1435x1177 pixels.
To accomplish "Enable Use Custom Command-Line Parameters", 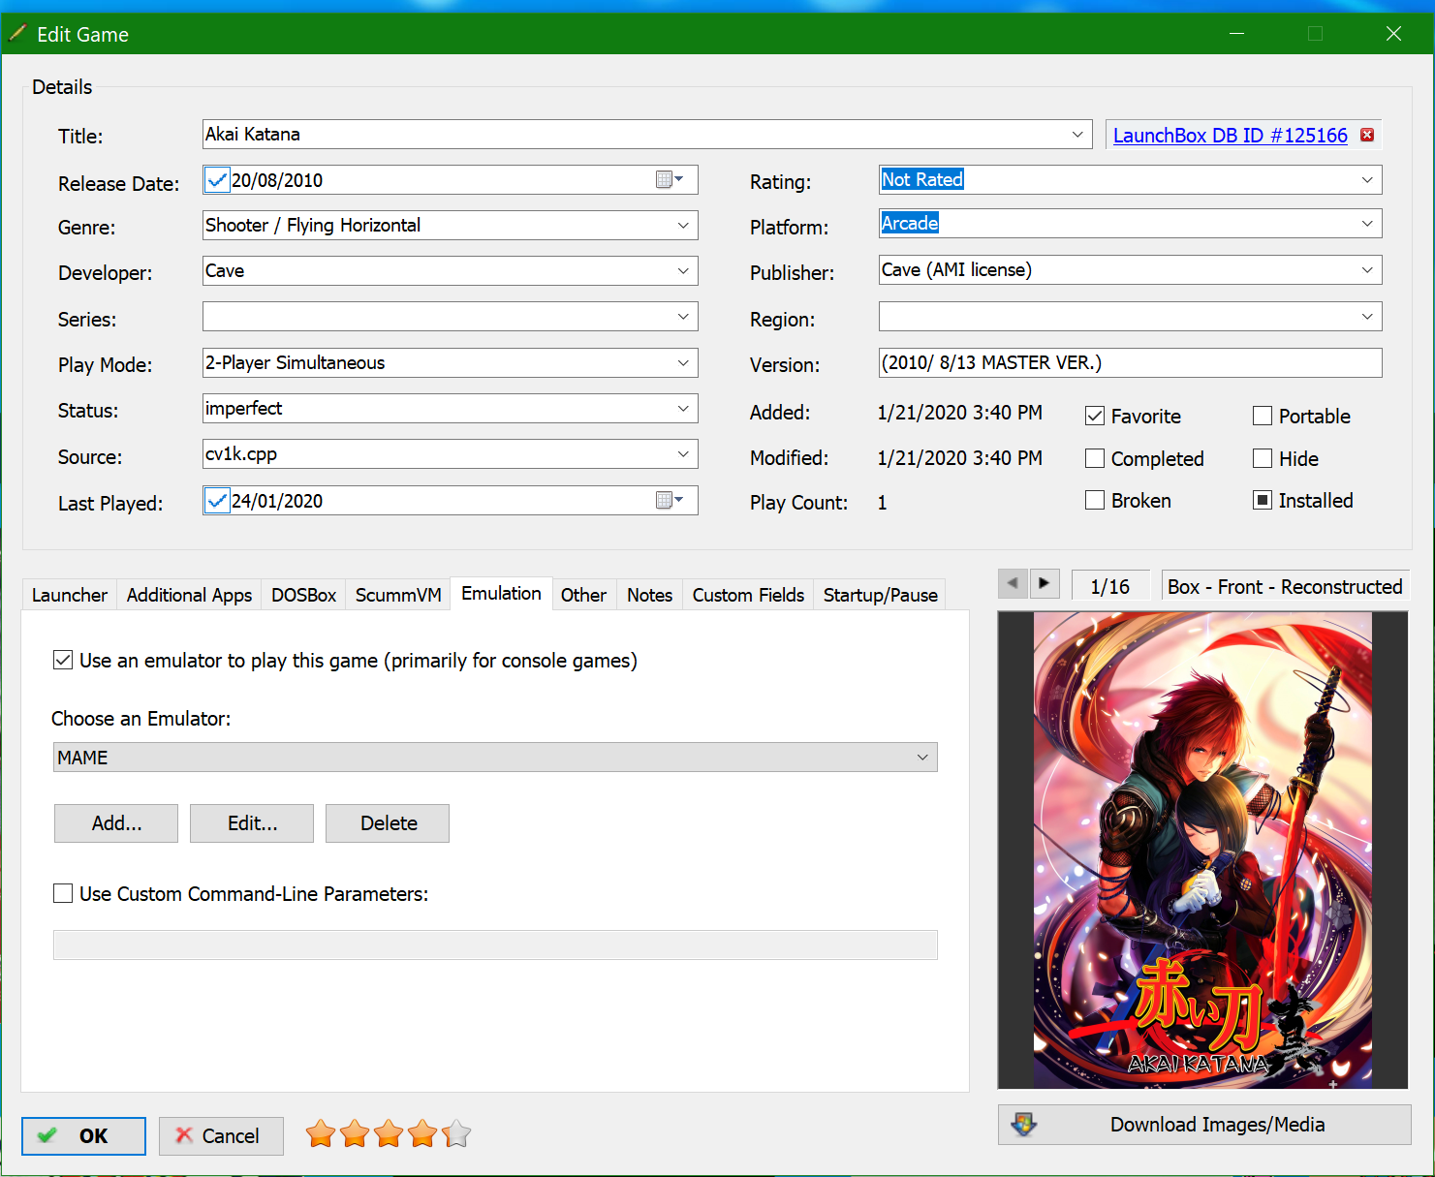I will tap(63, 893).
